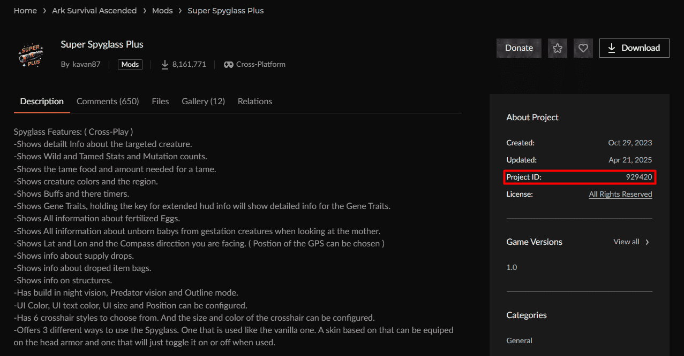This screenshot has width=684, height=356.
Task: Open author kavan87's profile
Action: (x=86, y=65)
